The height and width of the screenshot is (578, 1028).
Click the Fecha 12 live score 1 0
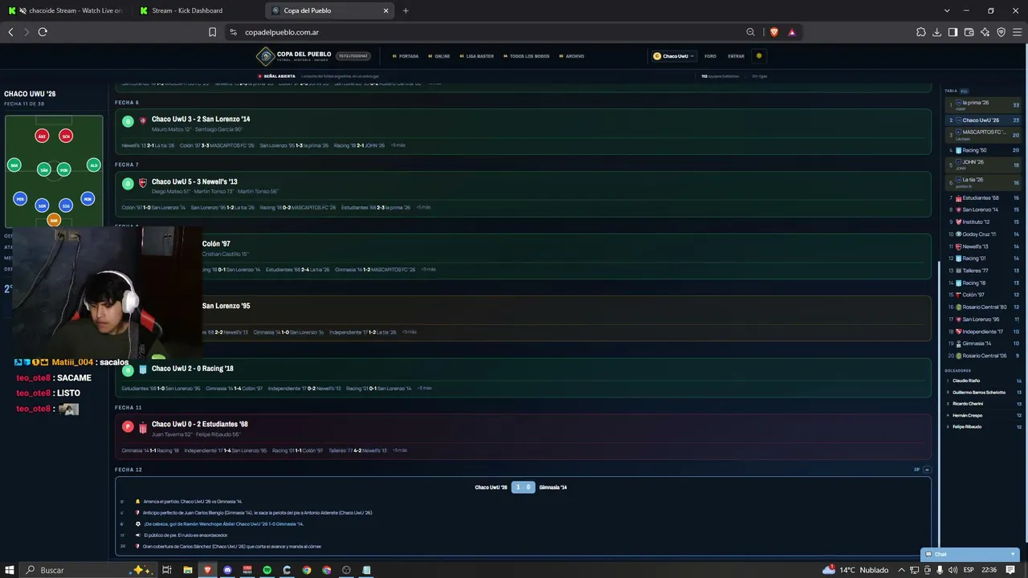point(523,487)
